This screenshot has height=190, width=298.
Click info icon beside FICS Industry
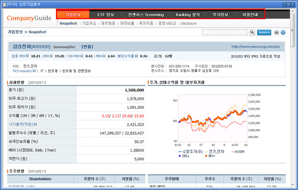pyautogui.click(x=35, y=71)
